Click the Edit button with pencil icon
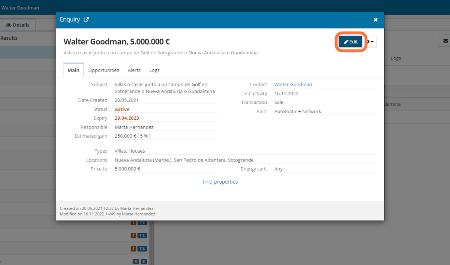 (351, 42)
